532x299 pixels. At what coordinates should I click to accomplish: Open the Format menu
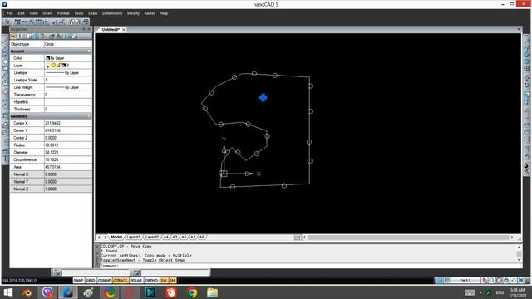pyautogui.click(x=63, y=13)
